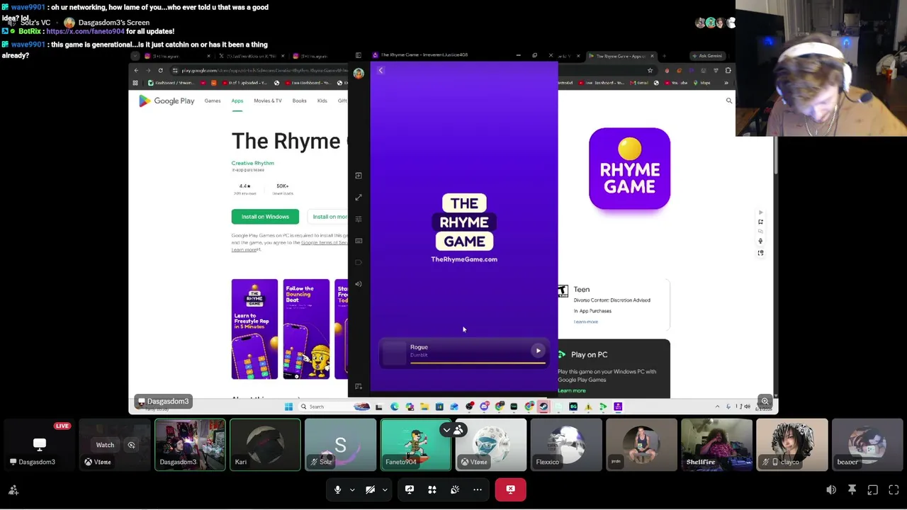Open the Books tab on Google Play
The width and height of the screenshot is (907, 510).
(x=299, y=101)
